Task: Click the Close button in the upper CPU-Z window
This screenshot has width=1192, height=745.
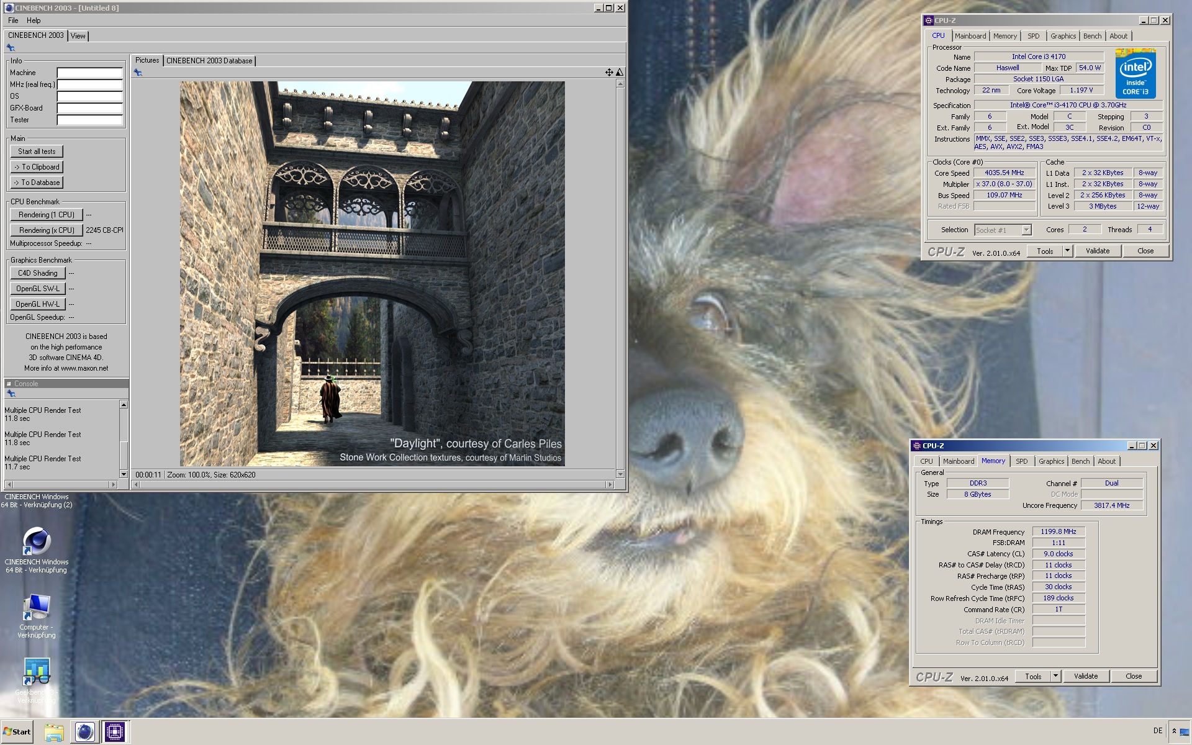Action: pos(1145,251)
